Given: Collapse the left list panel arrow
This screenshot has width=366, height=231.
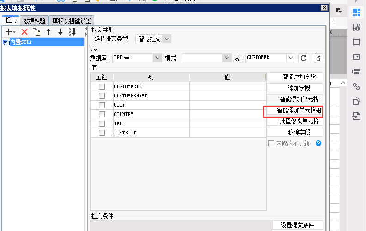Looking at the screenshot, I should click(86, 29).
